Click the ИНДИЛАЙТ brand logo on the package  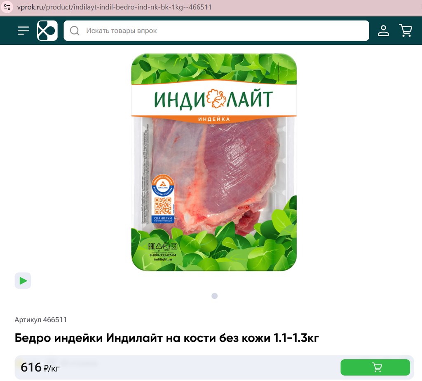click(213, 100)
